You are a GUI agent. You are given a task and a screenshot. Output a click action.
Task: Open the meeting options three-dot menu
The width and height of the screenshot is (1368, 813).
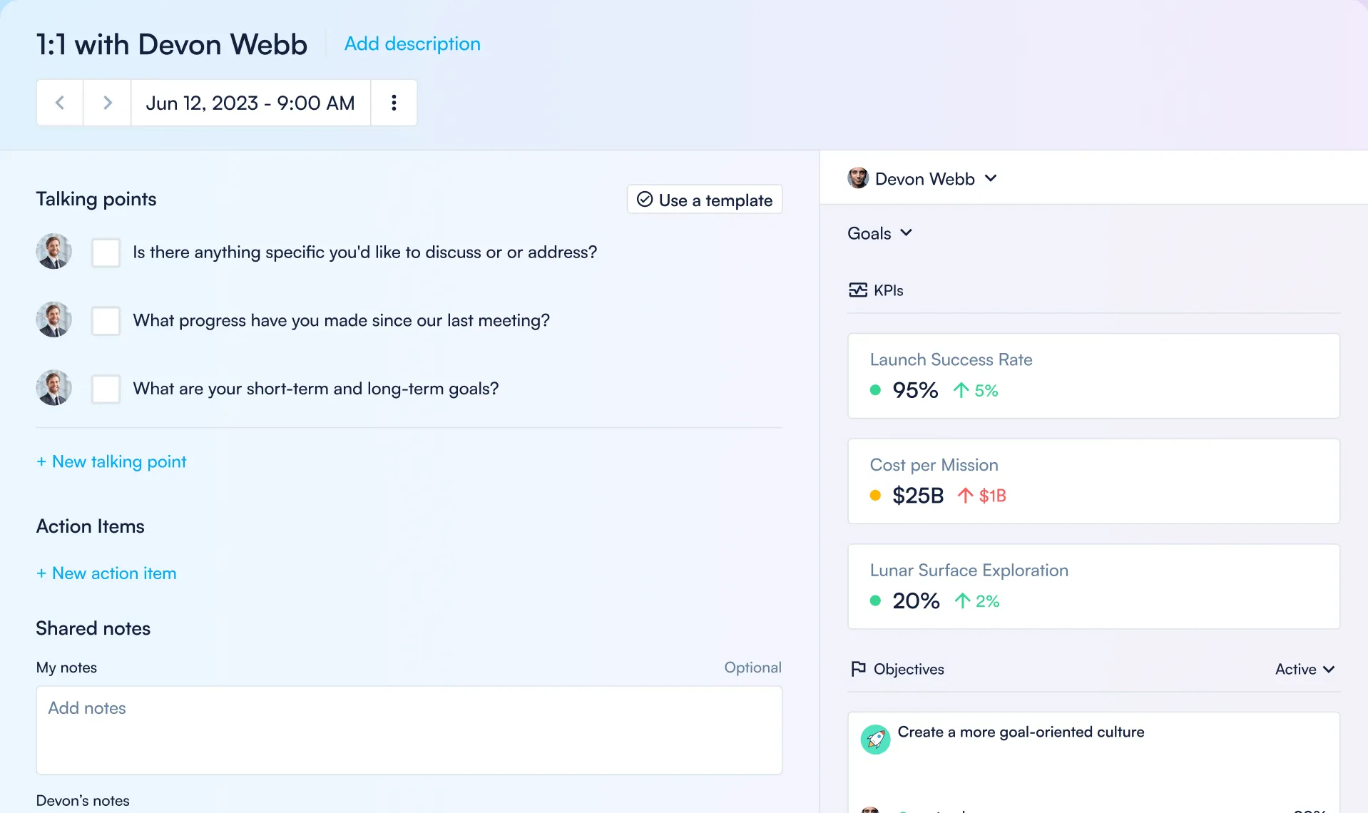[394, 102]
